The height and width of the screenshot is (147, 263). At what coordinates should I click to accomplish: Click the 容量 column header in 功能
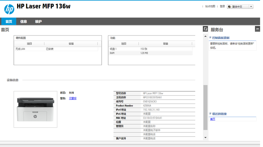coord(166,44)
